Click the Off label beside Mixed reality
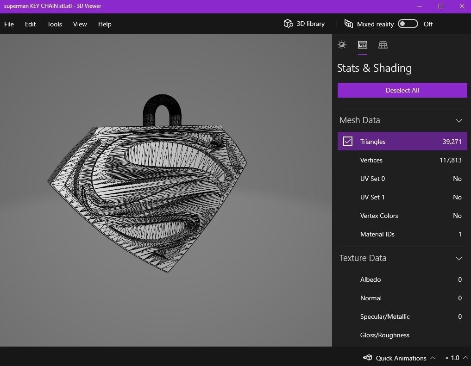The width and height of the screenshot is (471, 366). point(428,24)
